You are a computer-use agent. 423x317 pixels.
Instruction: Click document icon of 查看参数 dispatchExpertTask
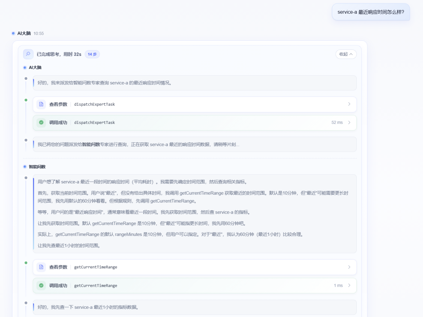[41, 104]
